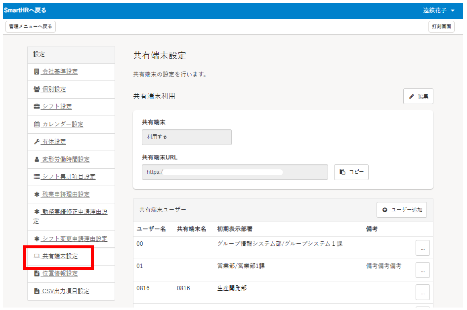Click the person icon beside 変形労働時間設定
Image resolution: width=467 pixels, height=310 pixels.
[37, 159]
